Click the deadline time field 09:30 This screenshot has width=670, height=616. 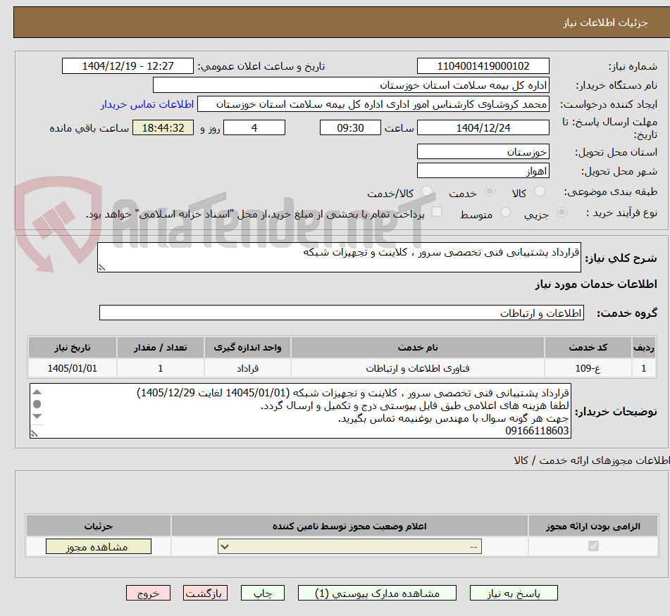[x=350, y=127]
